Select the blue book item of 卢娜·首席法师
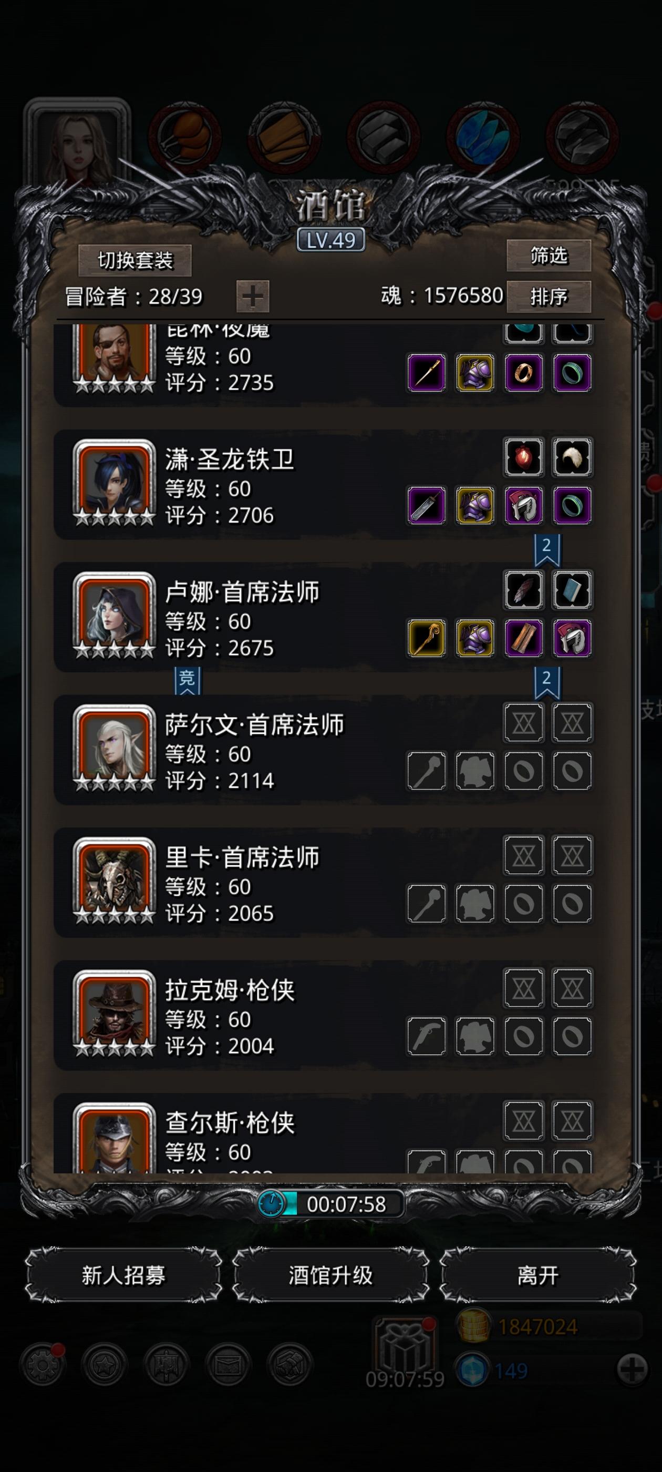Image resolution: width=662 pixels, height=1472 pixels. [572, 590]
